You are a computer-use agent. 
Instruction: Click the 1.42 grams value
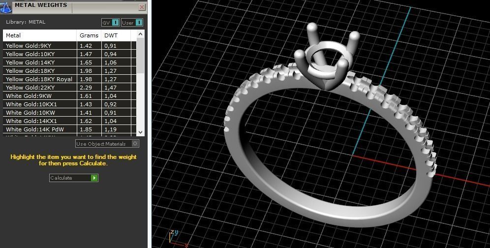tap(86, 46)
